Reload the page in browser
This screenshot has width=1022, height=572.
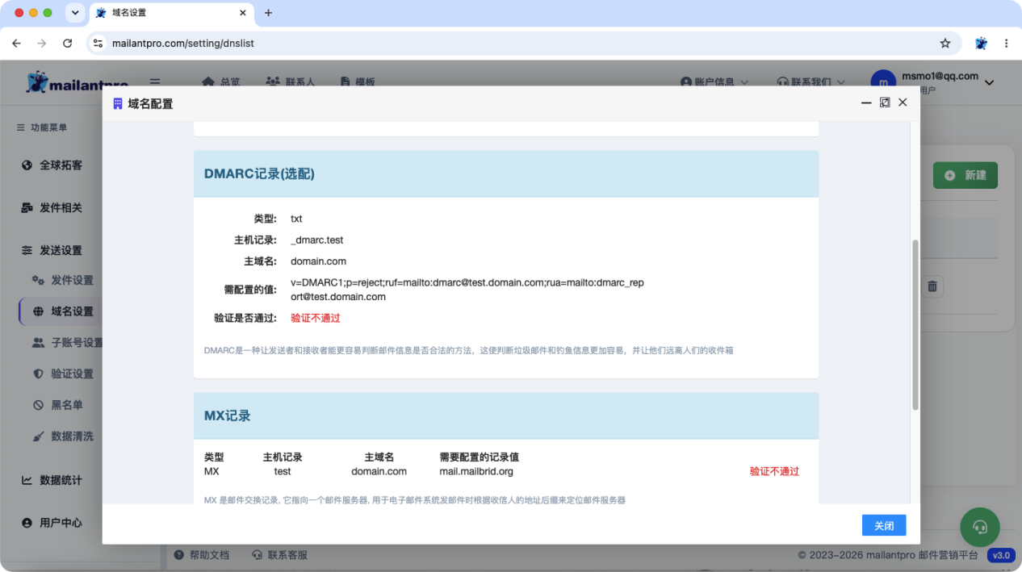(67, 43)
